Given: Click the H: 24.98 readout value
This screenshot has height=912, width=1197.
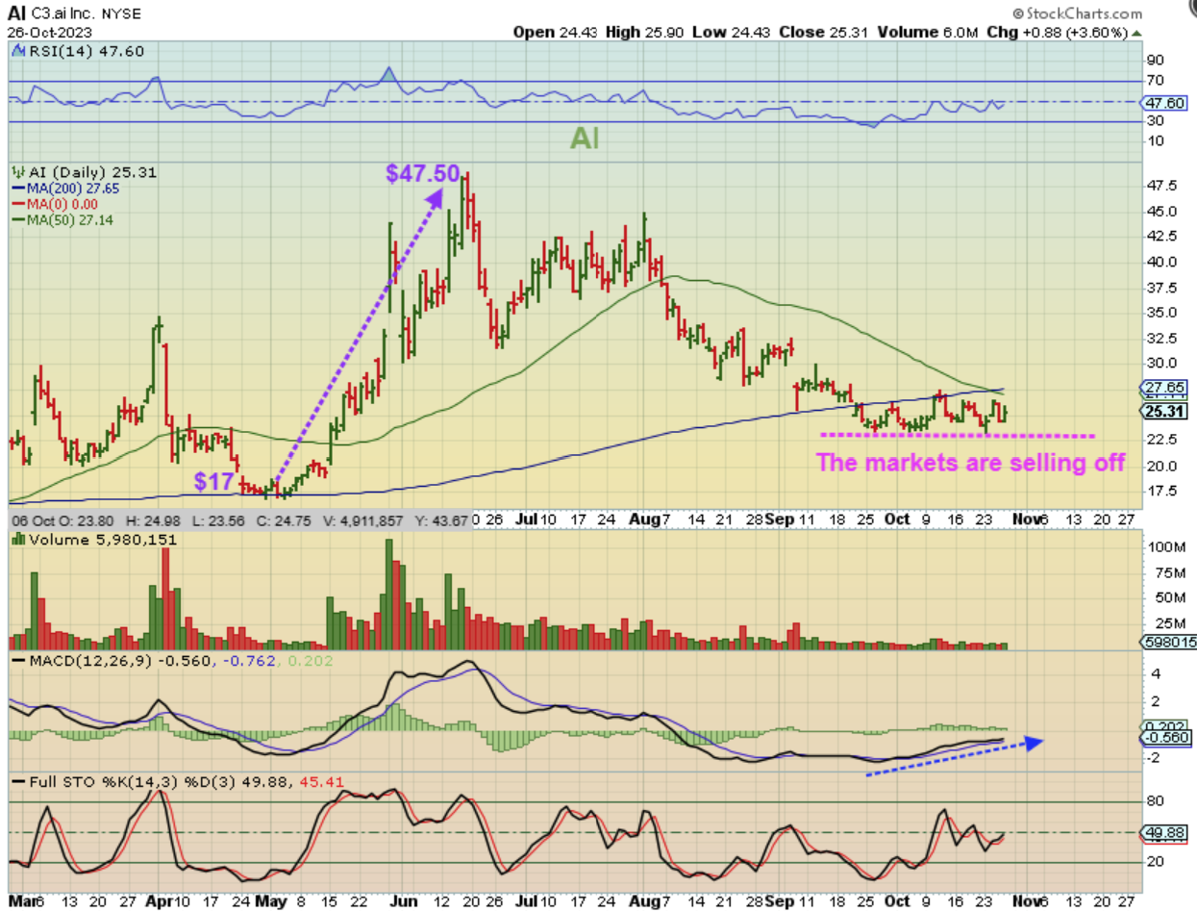Looking at the screenshot, I should point(154,520).
